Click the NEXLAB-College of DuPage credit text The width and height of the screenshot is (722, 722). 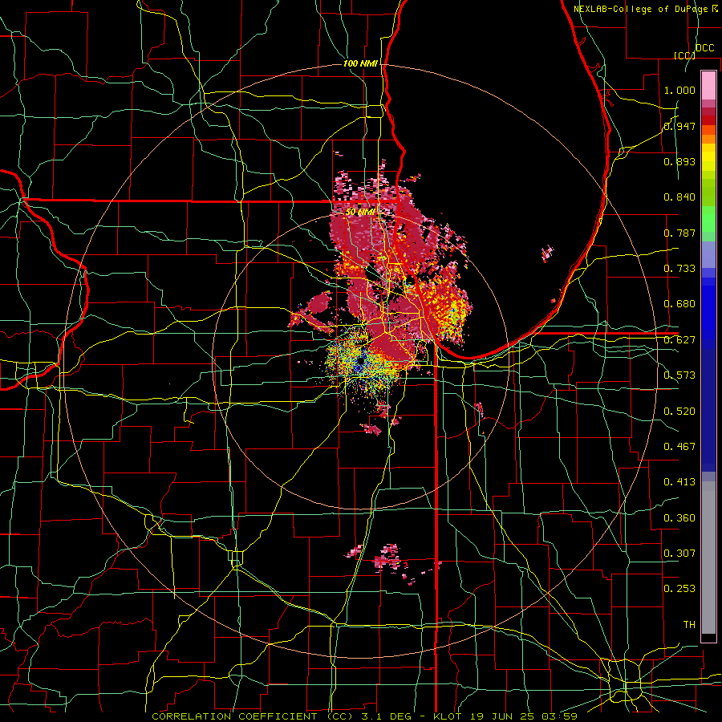tap(640, 9)
